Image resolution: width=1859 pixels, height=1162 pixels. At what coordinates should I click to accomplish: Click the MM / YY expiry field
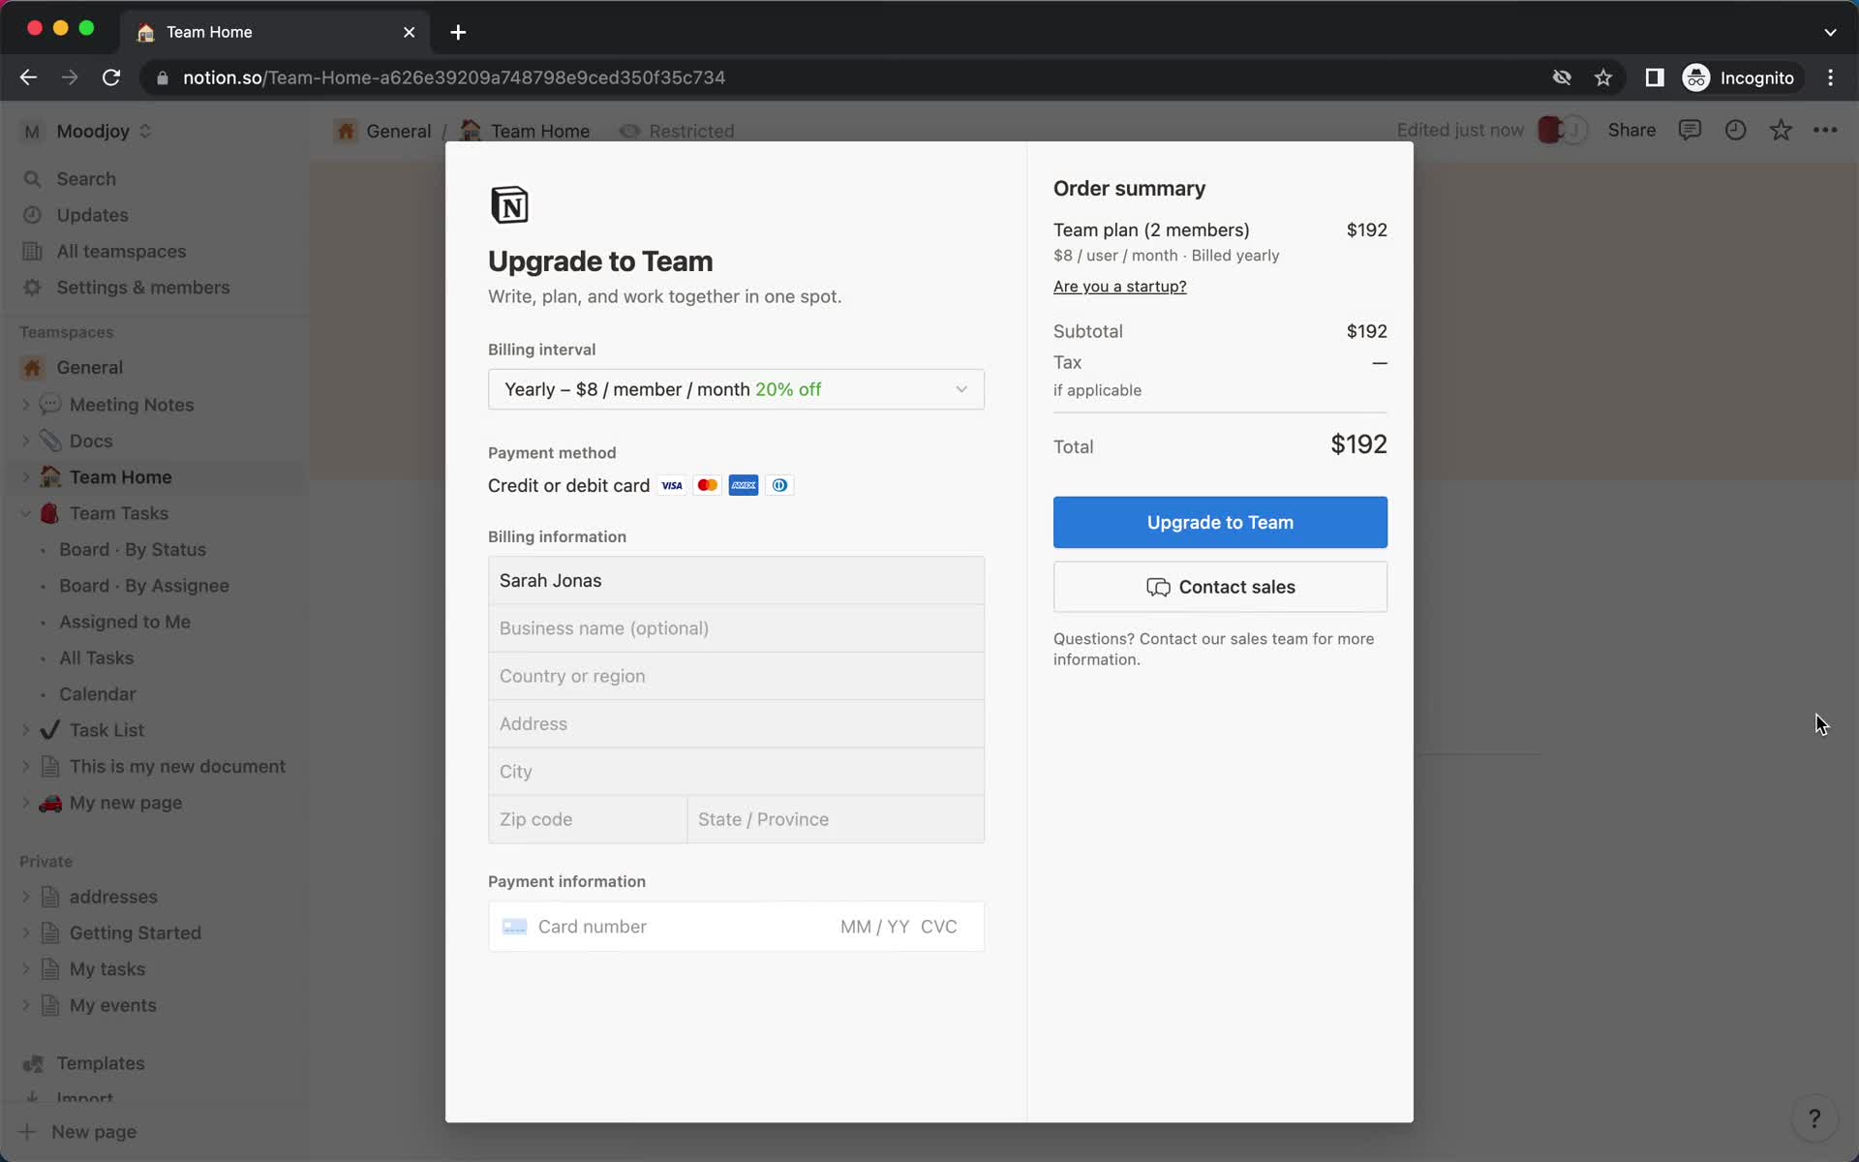pos(874,927)
